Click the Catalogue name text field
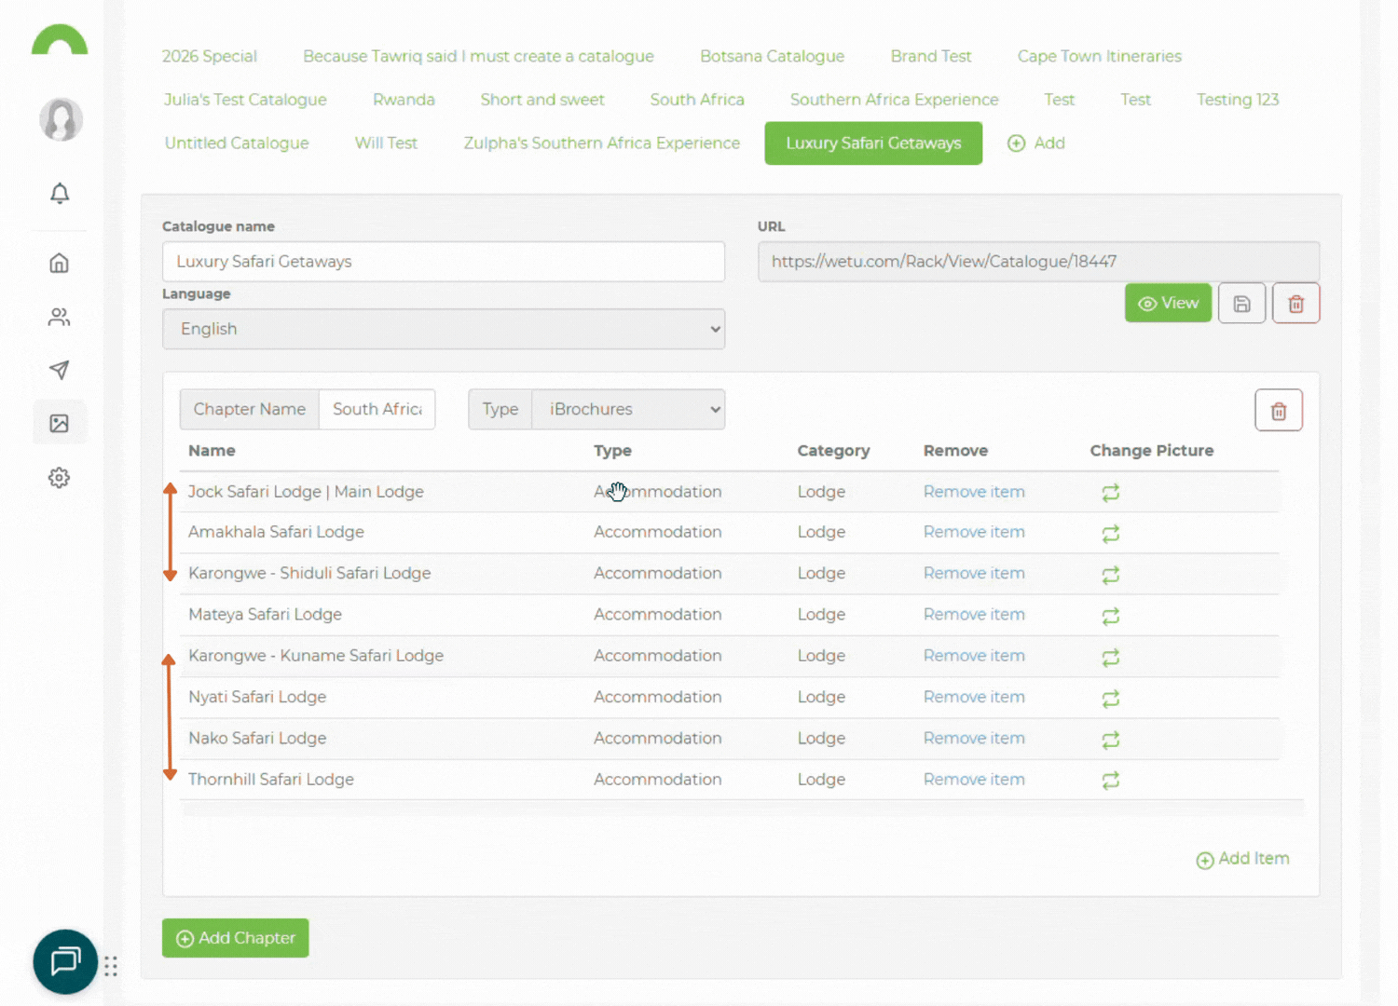This screenshot has height=1006, width=1398. click(x=444, y=262)
